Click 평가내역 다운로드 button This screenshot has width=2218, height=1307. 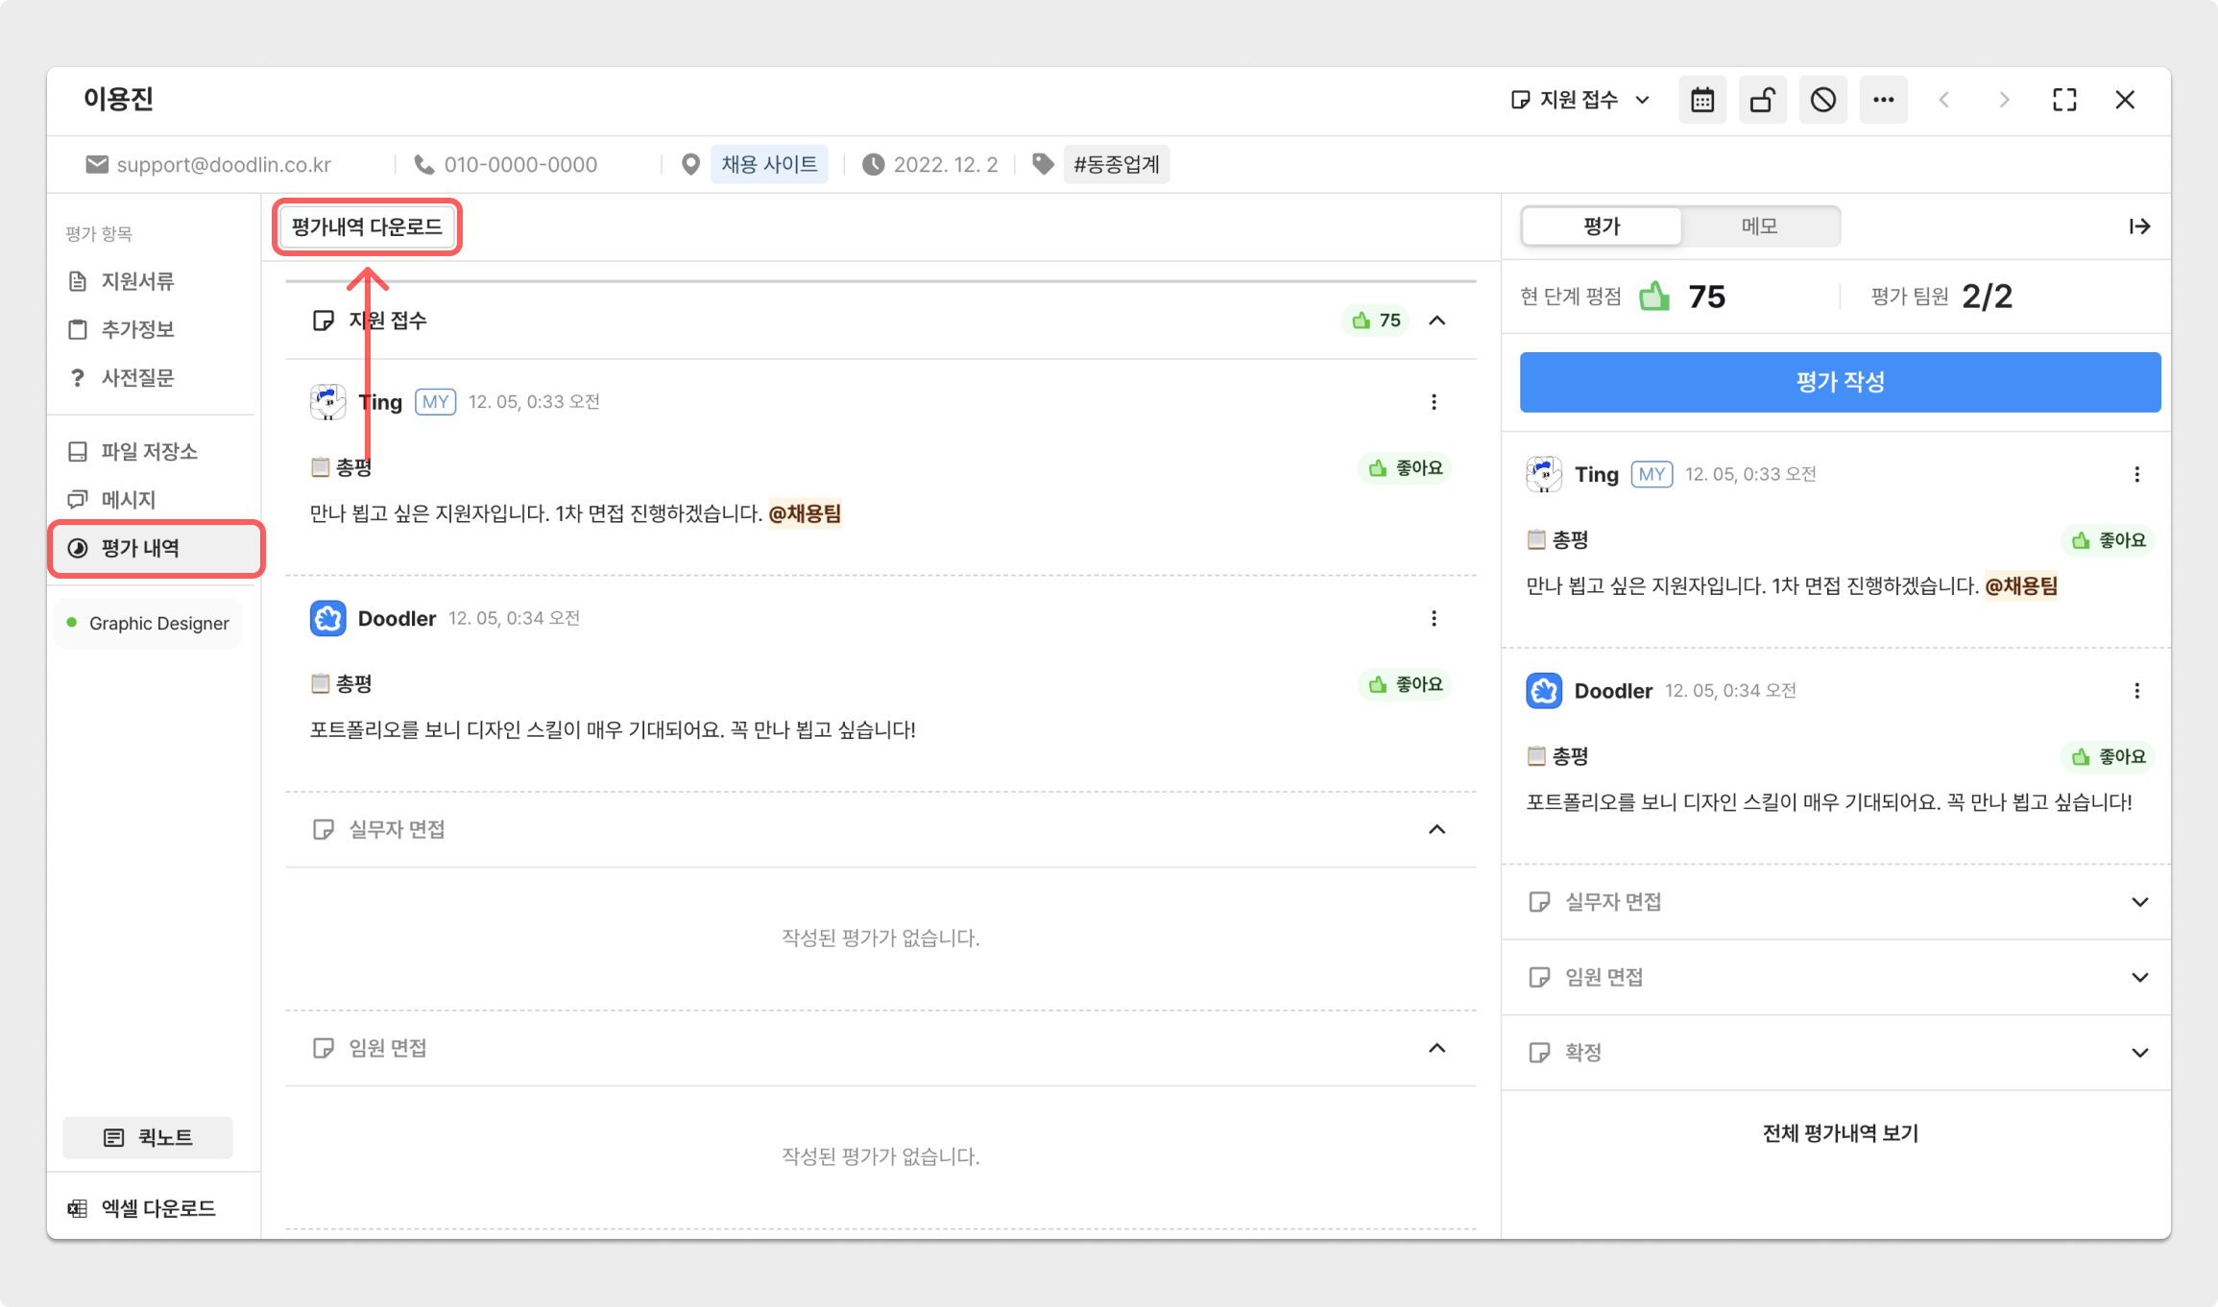pyautogui.click(x=367, y=227)
